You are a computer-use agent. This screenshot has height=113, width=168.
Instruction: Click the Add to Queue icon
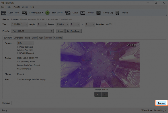(24, 13)
